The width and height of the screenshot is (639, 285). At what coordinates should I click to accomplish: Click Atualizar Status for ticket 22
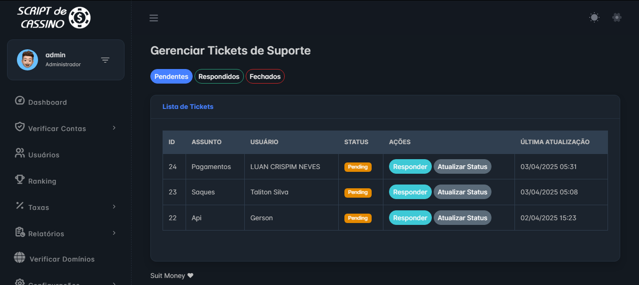(x=462, y=218)
